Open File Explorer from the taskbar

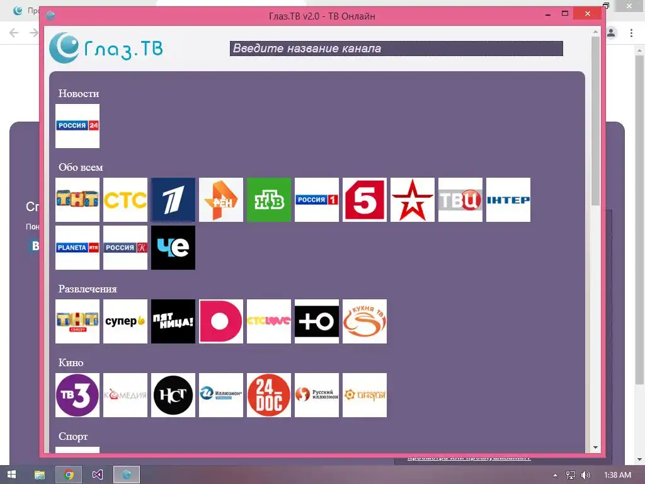pyautogui.click(x=40, y=475)
